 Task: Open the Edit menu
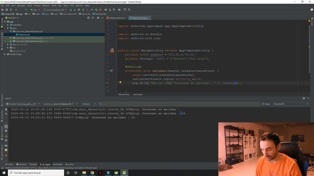(x=8, y=5)
